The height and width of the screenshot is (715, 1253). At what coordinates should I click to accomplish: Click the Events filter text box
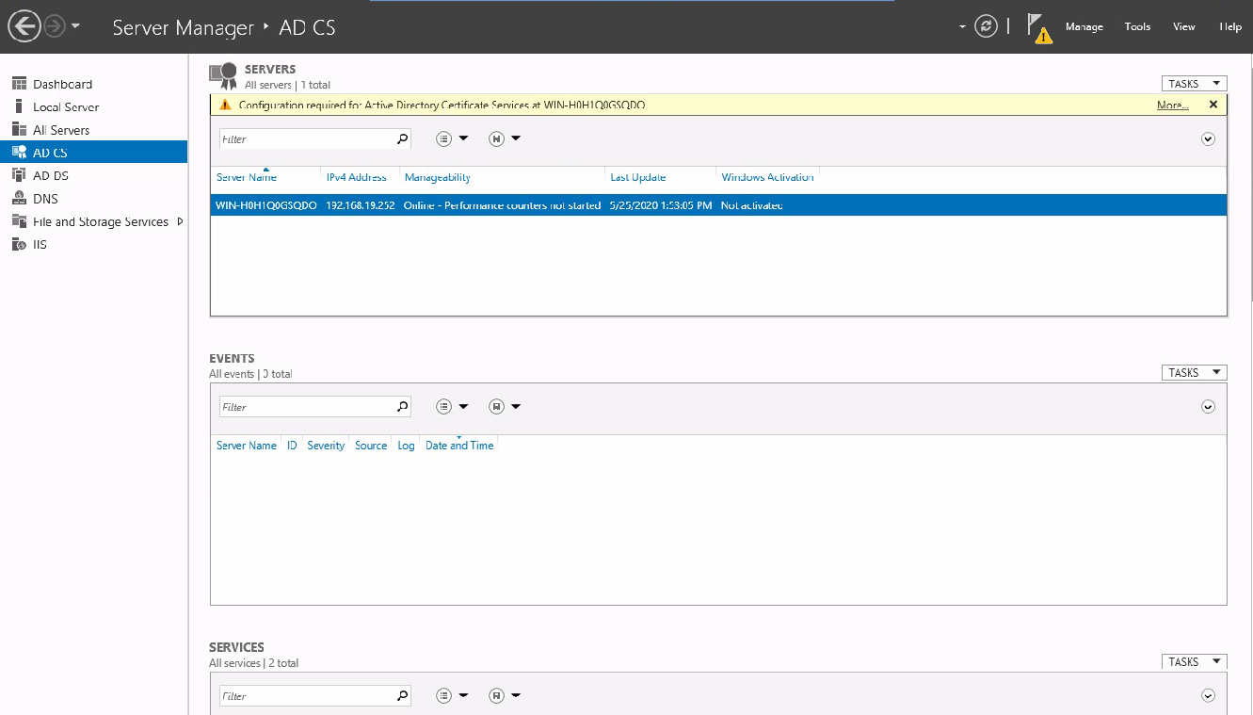307,407
